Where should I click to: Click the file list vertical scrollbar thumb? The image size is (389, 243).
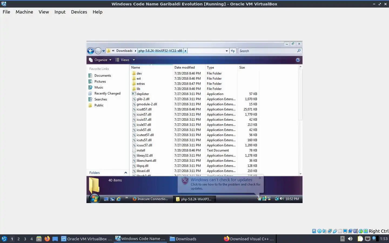300,94
